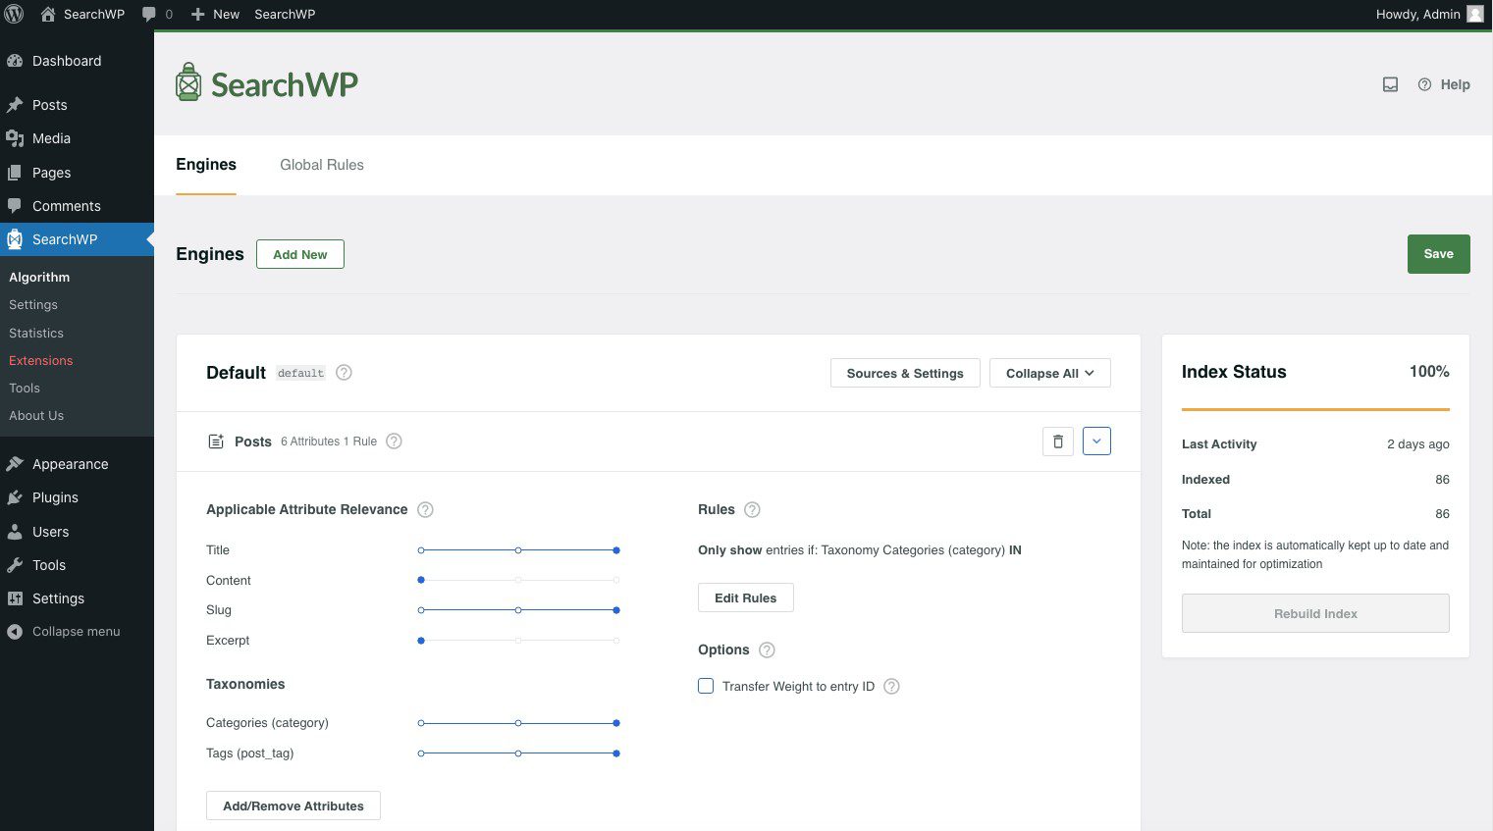Click the WordPress logo in admin bar

[14, 14]
